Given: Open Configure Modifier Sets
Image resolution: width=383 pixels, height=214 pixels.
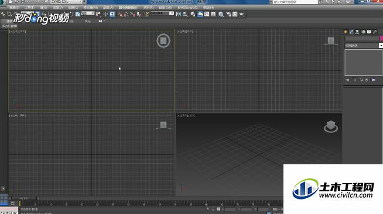Looking at the screenshot, I should (374, 80).
